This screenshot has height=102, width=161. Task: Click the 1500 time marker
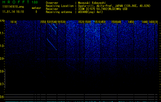coord(114,22)
